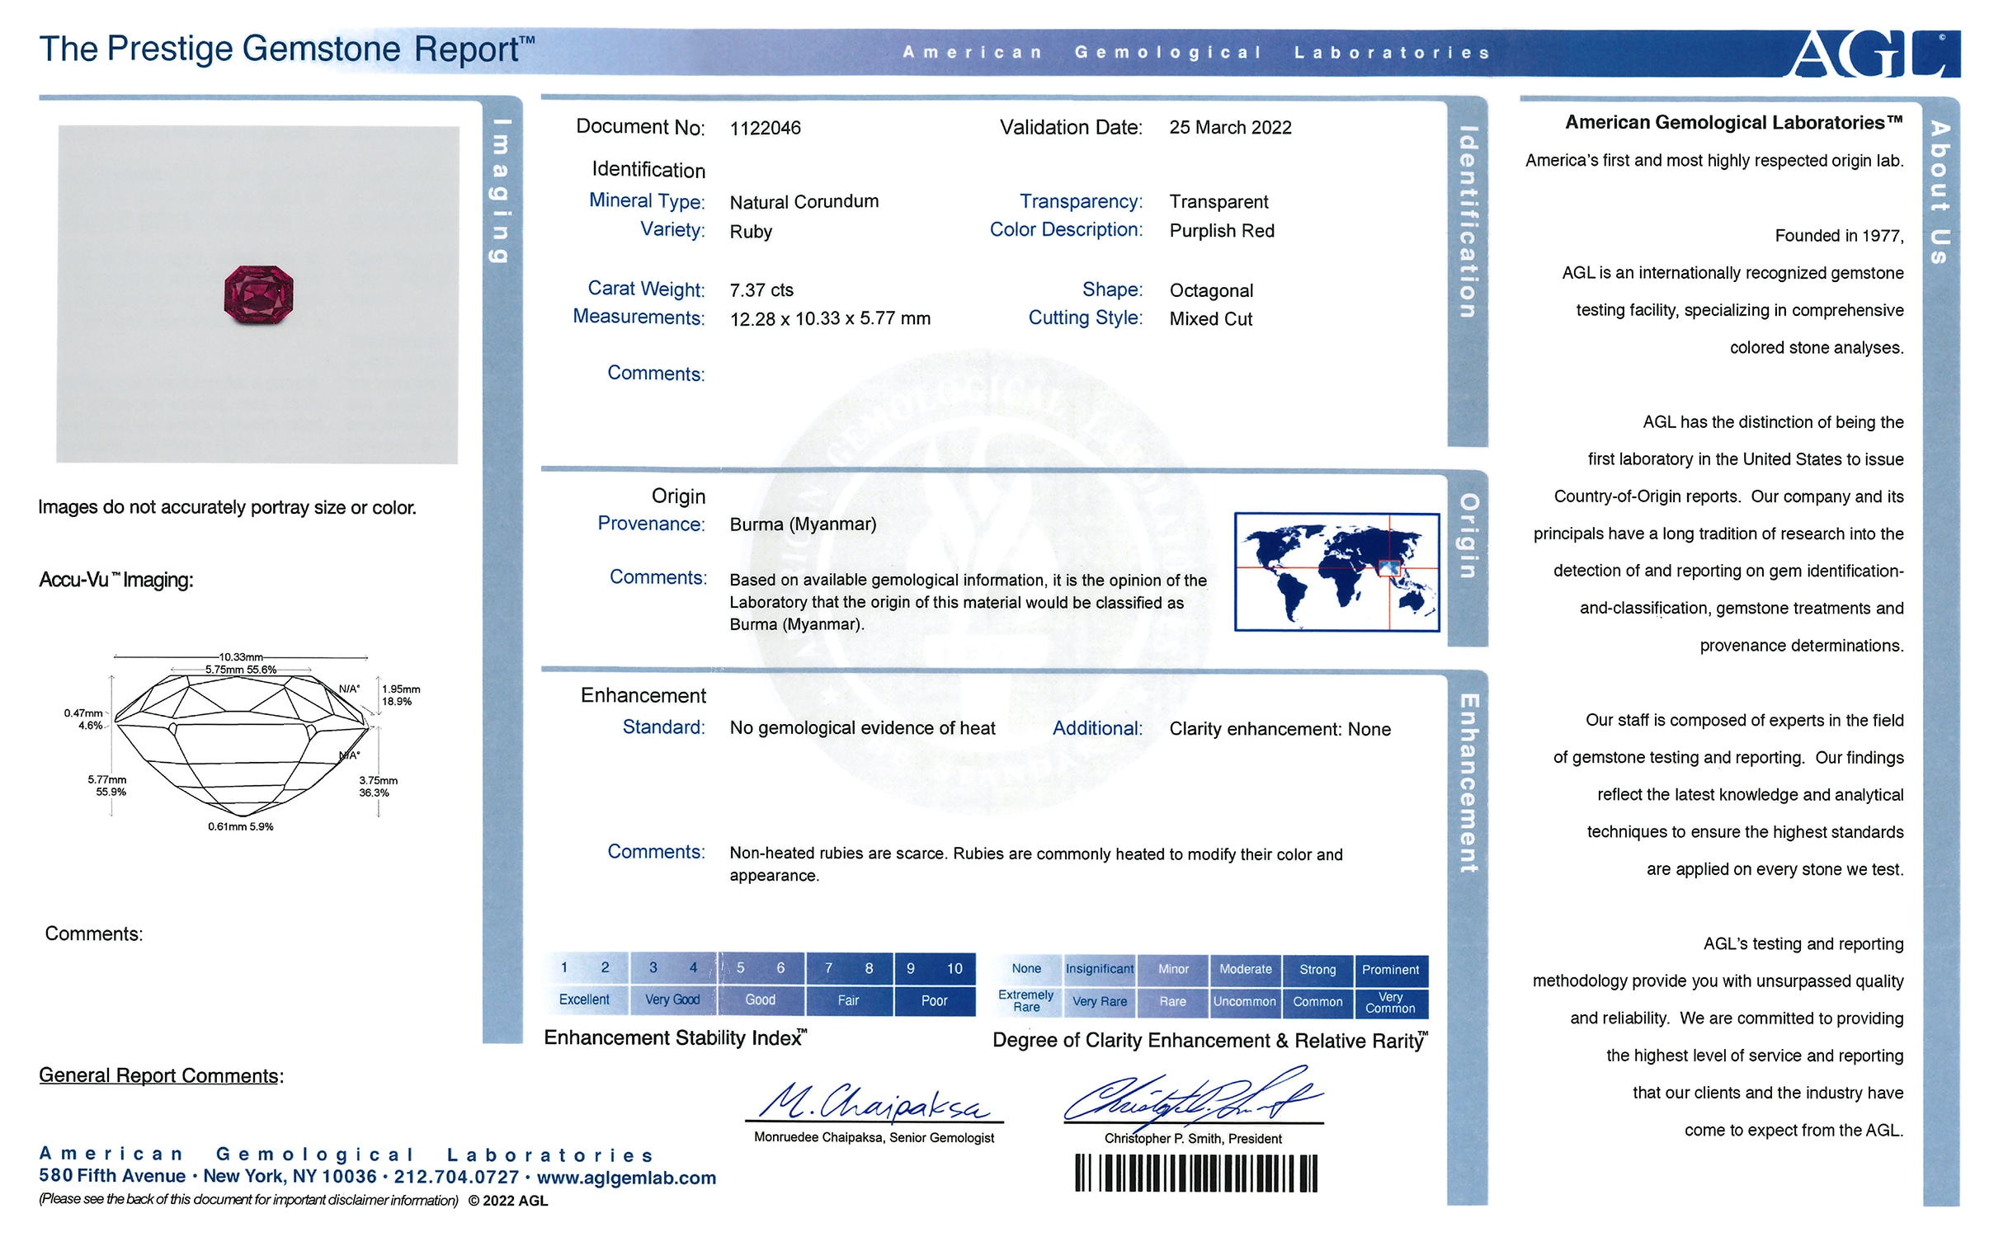
Task: Click the Very Good stability index cell
Action: (x=672, y=999)
